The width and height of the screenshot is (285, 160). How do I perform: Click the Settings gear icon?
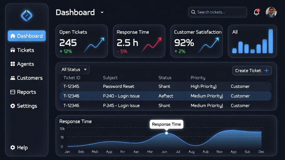[x=13, y=106]
